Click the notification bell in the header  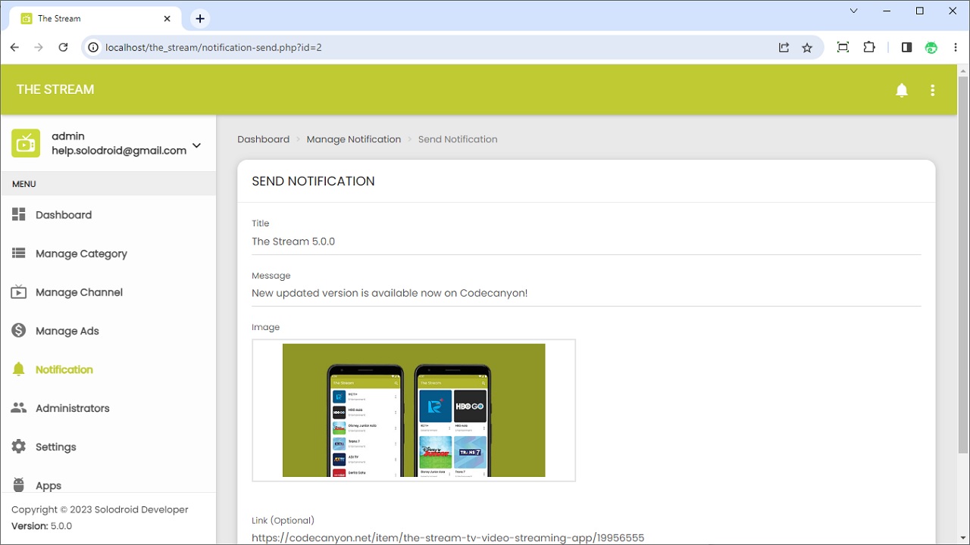point(902,90)
